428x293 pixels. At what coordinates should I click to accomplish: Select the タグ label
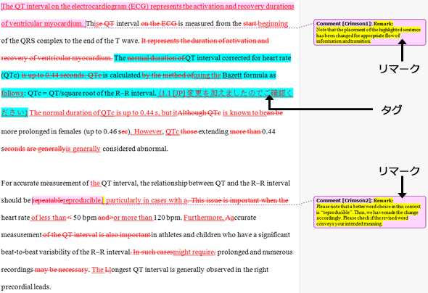pos(391,110)
